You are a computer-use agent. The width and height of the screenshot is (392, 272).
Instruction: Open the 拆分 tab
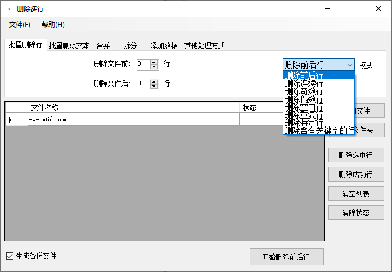point(130,46)
